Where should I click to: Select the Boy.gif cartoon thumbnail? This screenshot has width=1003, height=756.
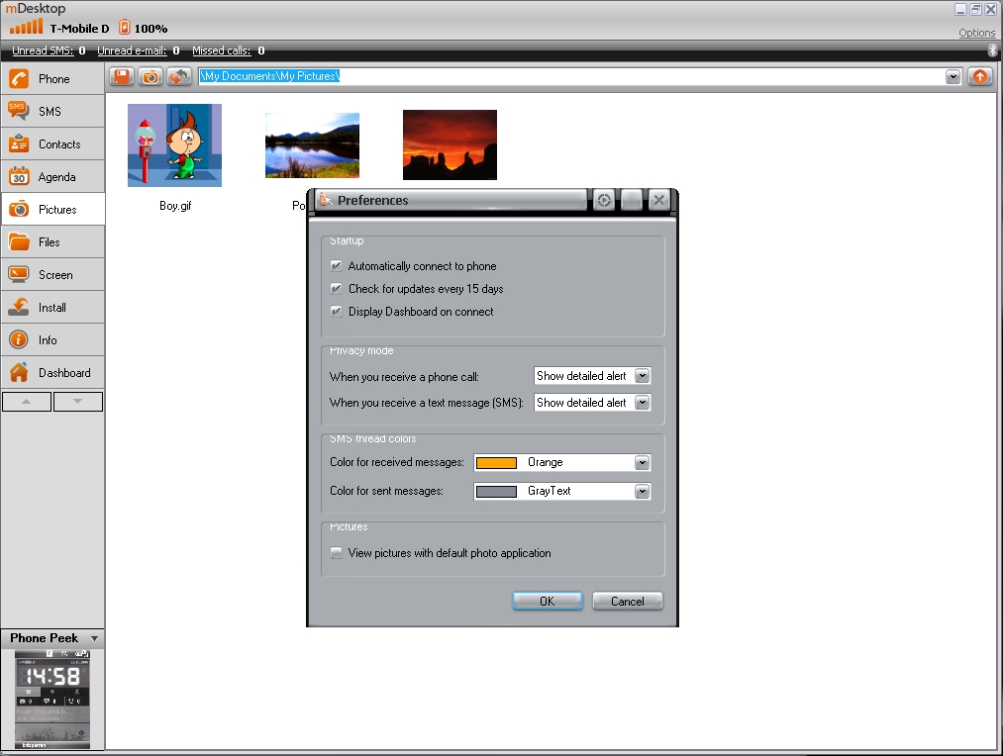point(174,145)
